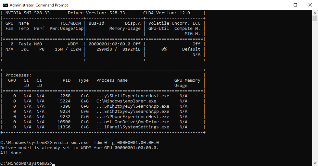Click 'CUDA Version: 12.0' text
Viewport: 318px width, 166px height.
167,13
